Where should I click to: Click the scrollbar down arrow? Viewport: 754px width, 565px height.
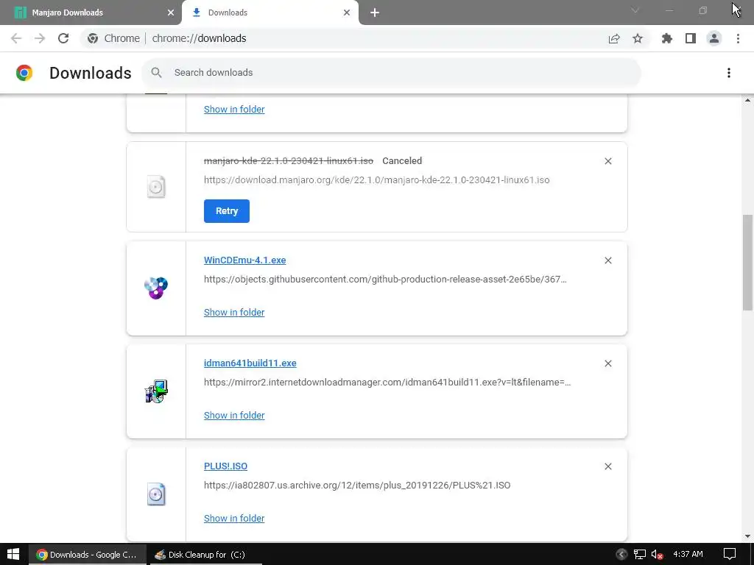(x=747, y=536)
